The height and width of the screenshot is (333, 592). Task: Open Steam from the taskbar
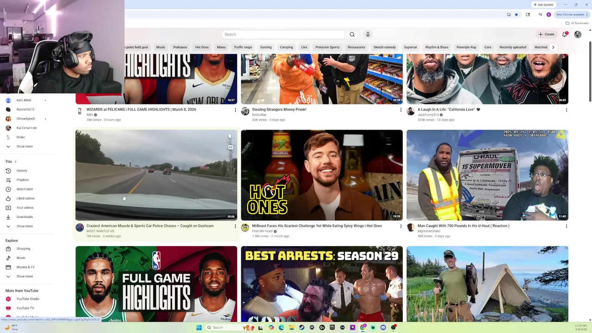point(302,327)
